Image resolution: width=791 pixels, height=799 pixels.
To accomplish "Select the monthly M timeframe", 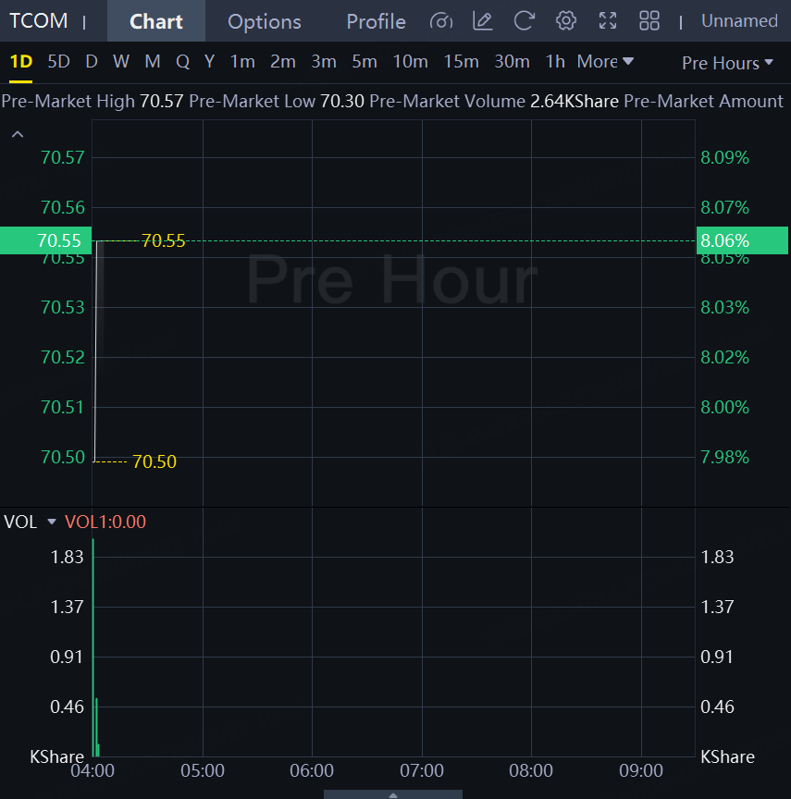I will coord(153,62).
